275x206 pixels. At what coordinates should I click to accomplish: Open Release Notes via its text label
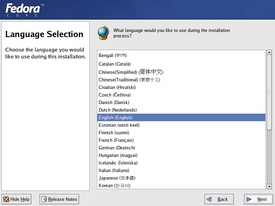[63, 199]
